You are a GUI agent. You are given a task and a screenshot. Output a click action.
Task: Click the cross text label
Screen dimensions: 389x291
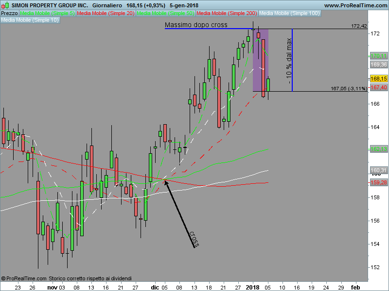pyautogui.click(x=194, y=239)
